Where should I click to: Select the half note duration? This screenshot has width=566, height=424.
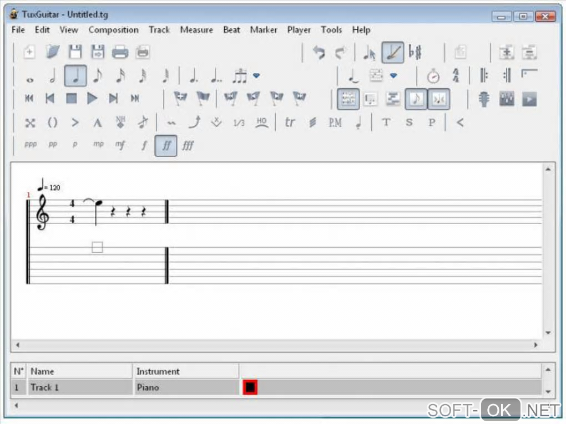53,76
